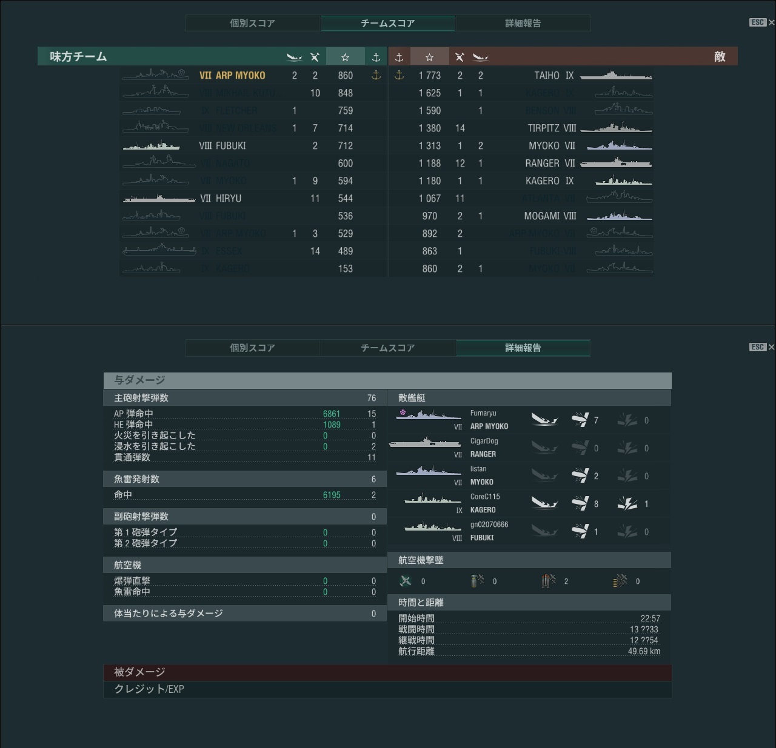Expand the クレジット/EXP section
Viewport: 776px width, 748px height.
tap(387, 689)
